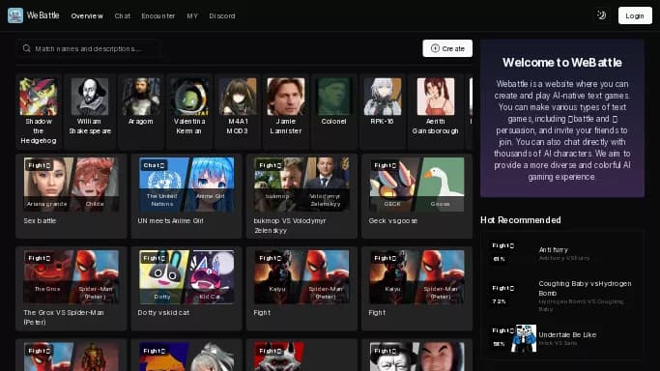Click the search magnifier icon
This screenshot has width=660, height=371.
pos(26,48)
